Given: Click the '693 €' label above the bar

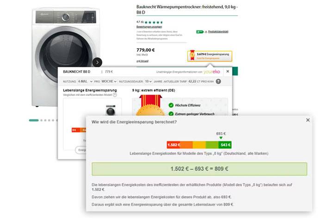Looking at the screenshot, I should [221, 134].
